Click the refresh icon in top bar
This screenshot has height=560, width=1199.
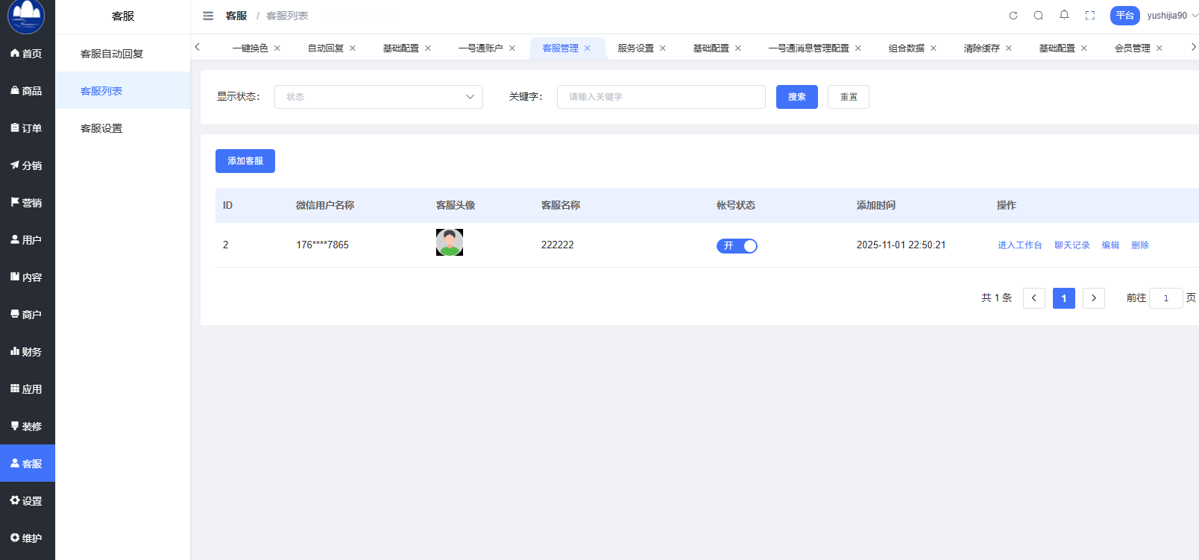pyautogui.click(x=1013, y=16)
